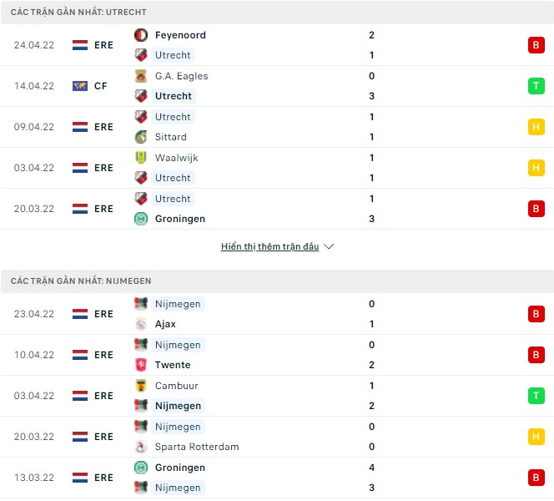Click the Sparta Rotterdam crest
554x501 pixels.
click(140, 447)
